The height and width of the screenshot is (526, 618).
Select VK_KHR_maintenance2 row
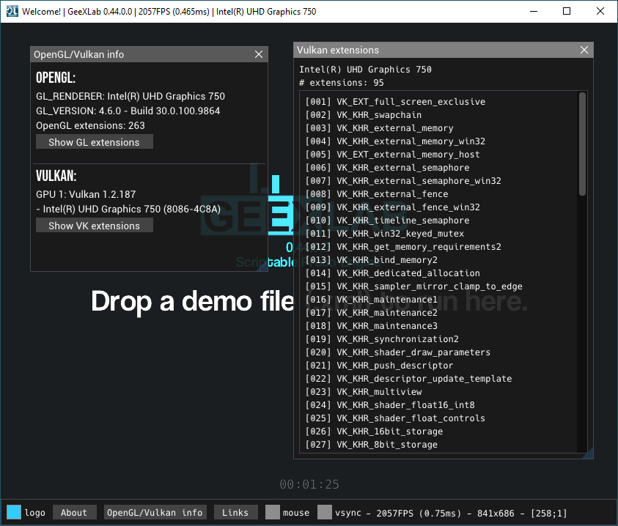pos(371,313)
